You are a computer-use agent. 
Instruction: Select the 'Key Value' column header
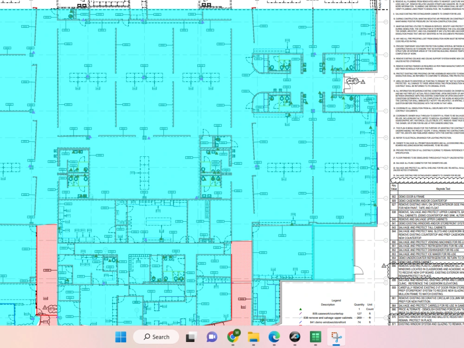[394, 187]
